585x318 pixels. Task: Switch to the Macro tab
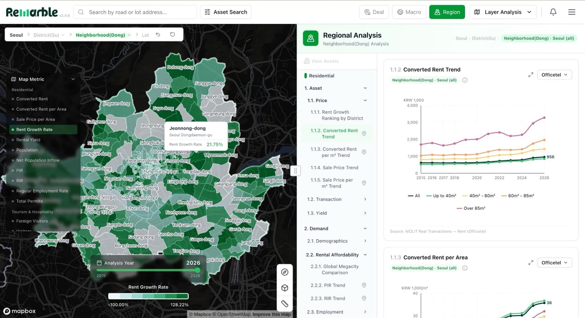point(409,12)
